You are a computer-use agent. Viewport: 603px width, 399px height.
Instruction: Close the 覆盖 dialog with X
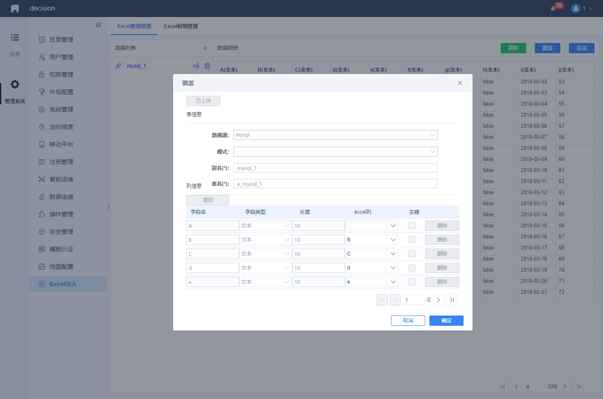[x=460, y=83]
